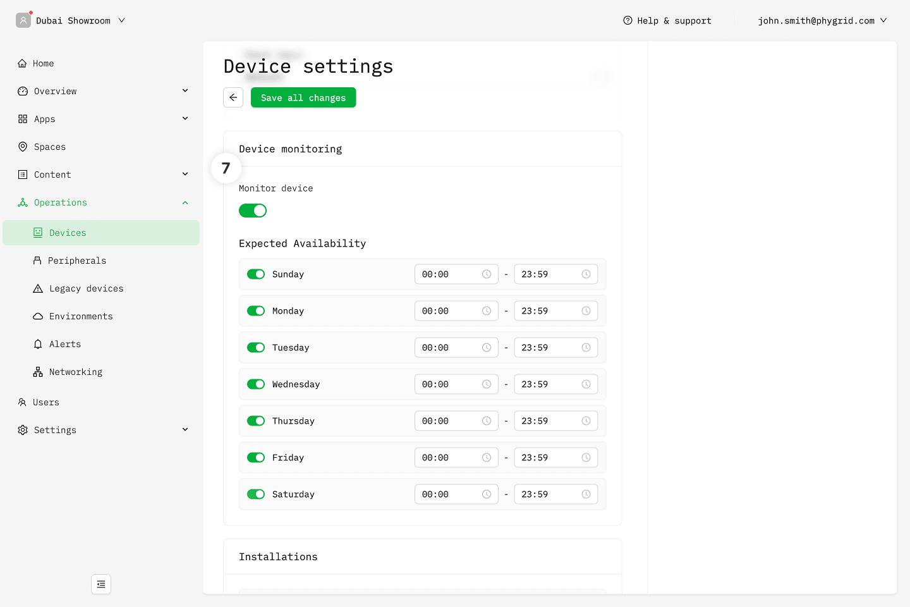Collapse the Operations section chevron
This screenshot has height=607, width=910.
pos(185,202)
